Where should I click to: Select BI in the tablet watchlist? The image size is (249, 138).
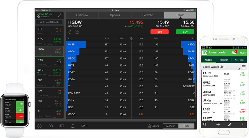[49, 113]
